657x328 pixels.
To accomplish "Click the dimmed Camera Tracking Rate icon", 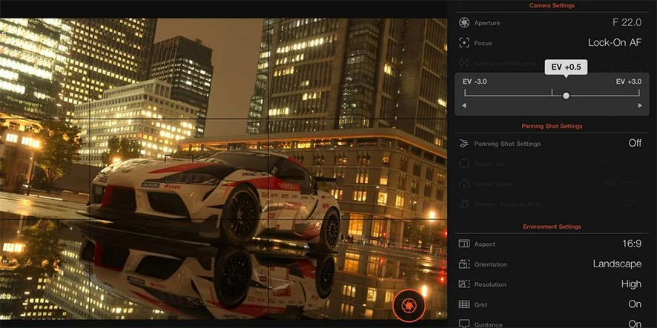I will click(x=464, y=204).
